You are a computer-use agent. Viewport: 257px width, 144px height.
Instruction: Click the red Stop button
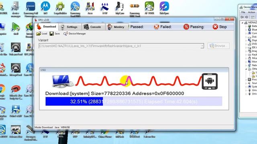[x=220, y=27]
